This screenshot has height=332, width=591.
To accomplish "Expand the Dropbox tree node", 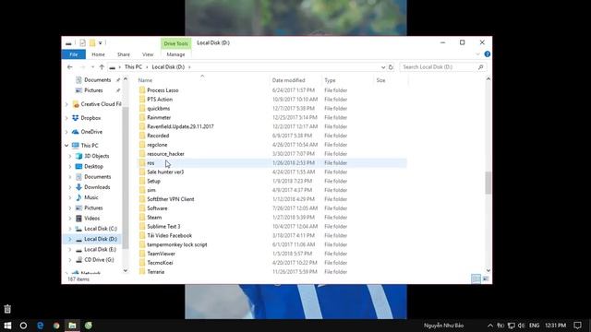I will coord(67,118).
